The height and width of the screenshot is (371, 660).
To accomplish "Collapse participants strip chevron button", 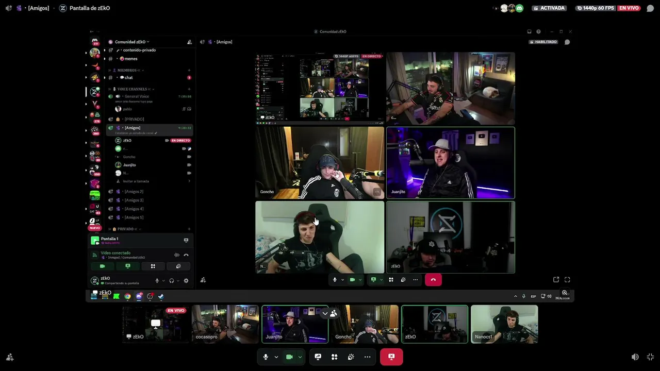I will [325, 313].
